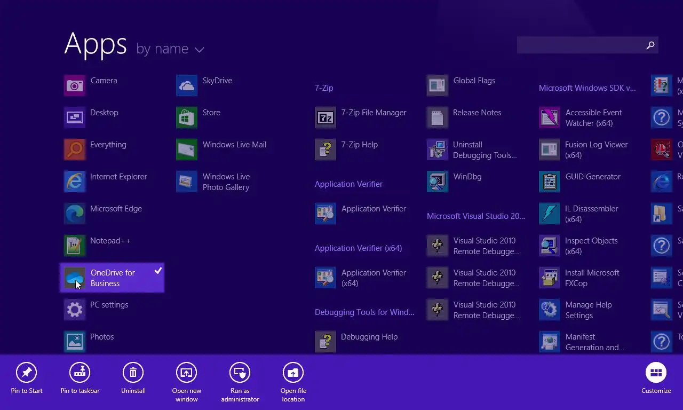
Task: Click the 'Camera' app label
Action: tap(104, 81)
